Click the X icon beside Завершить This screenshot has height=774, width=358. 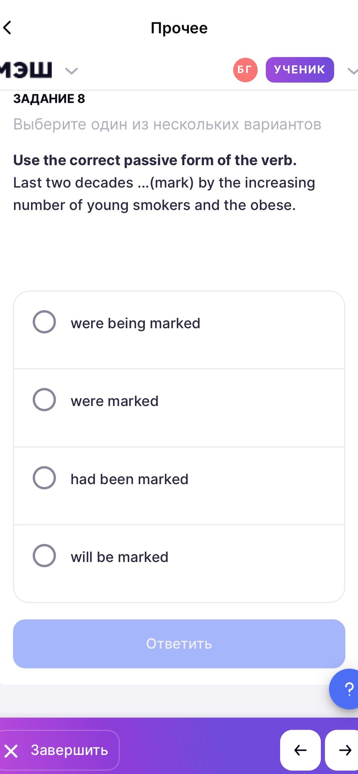(x=11, y=751)
